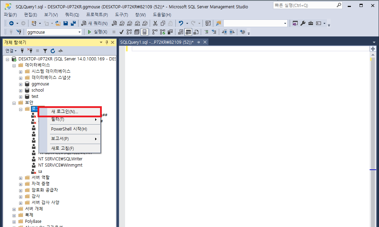Click the specify template parameter values icon
Viewport: 379px width, 227px height.
[x=242, y=32]
